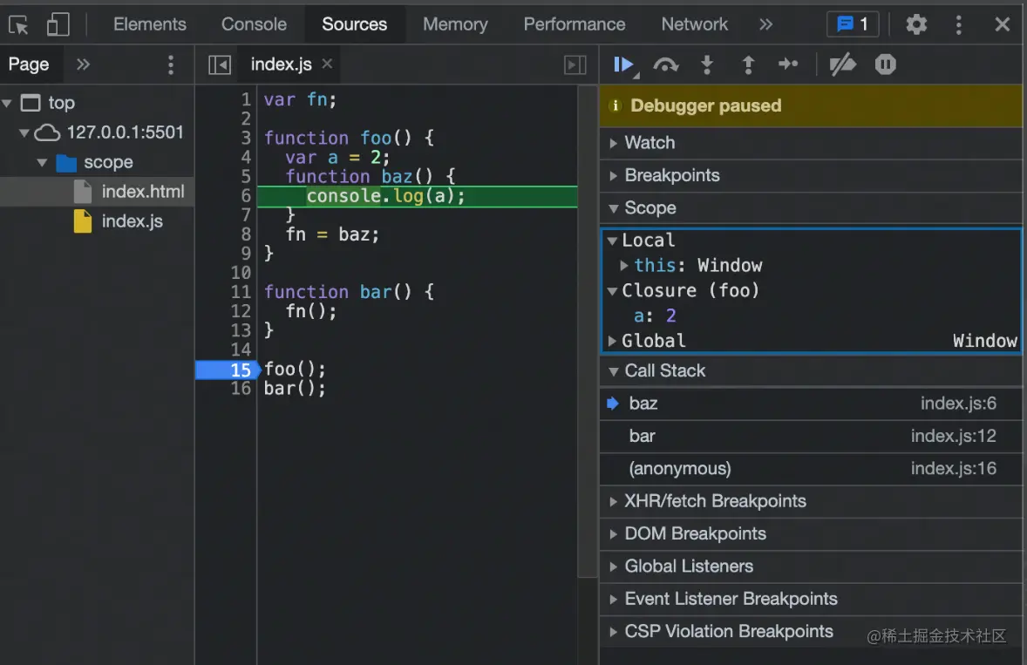Step over the next function call
The height and width of the screenshot is (665, 1027).
665,64
